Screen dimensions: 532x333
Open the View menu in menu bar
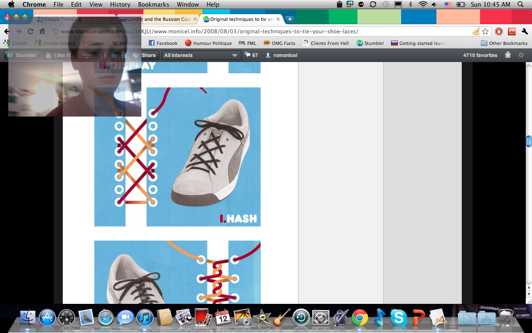(96, 5)
